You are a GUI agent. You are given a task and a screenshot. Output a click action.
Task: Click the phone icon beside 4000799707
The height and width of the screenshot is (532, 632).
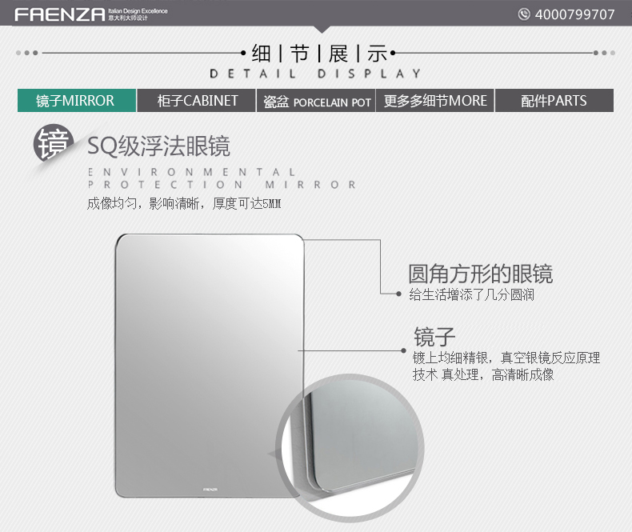523,14
